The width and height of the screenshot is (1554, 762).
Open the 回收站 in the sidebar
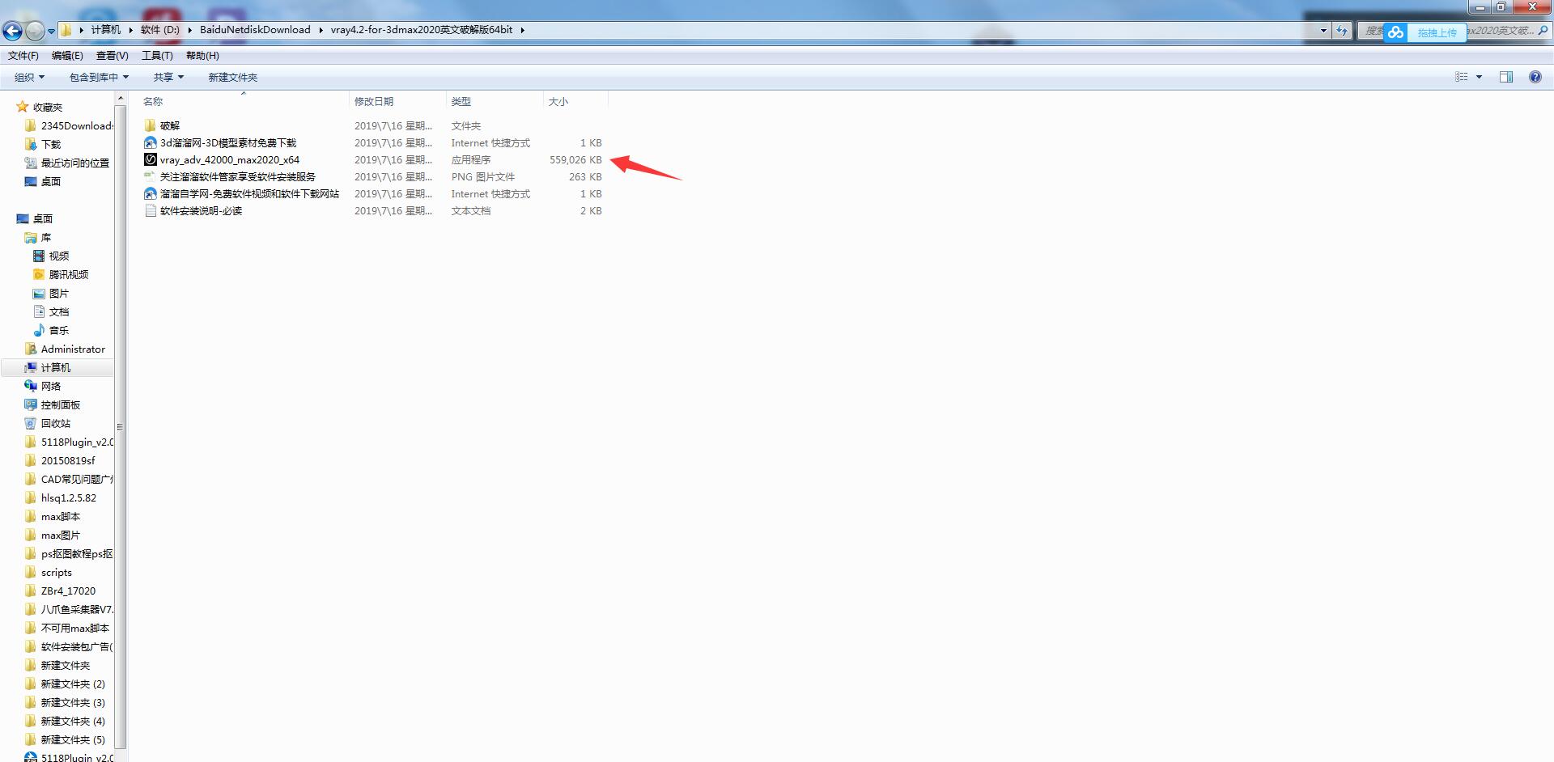pos(55,423)
